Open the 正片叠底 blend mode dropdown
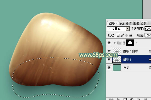The image size is (151, 100). tap(127, 29)
